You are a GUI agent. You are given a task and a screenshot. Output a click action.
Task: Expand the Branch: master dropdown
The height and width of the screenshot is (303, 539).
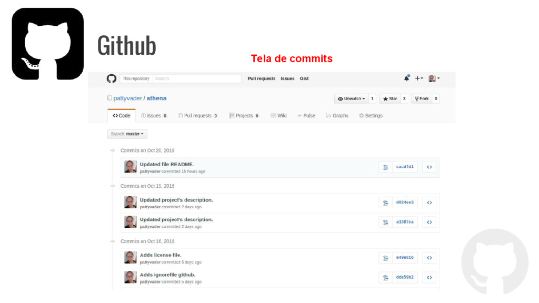point(127,134)
